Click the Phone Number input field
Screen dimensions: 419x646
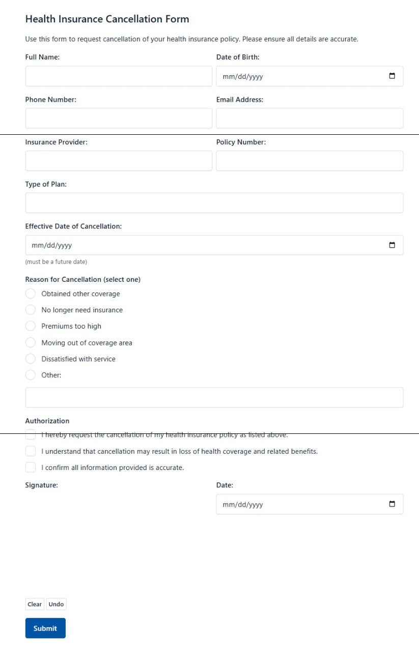pos(119,118)
